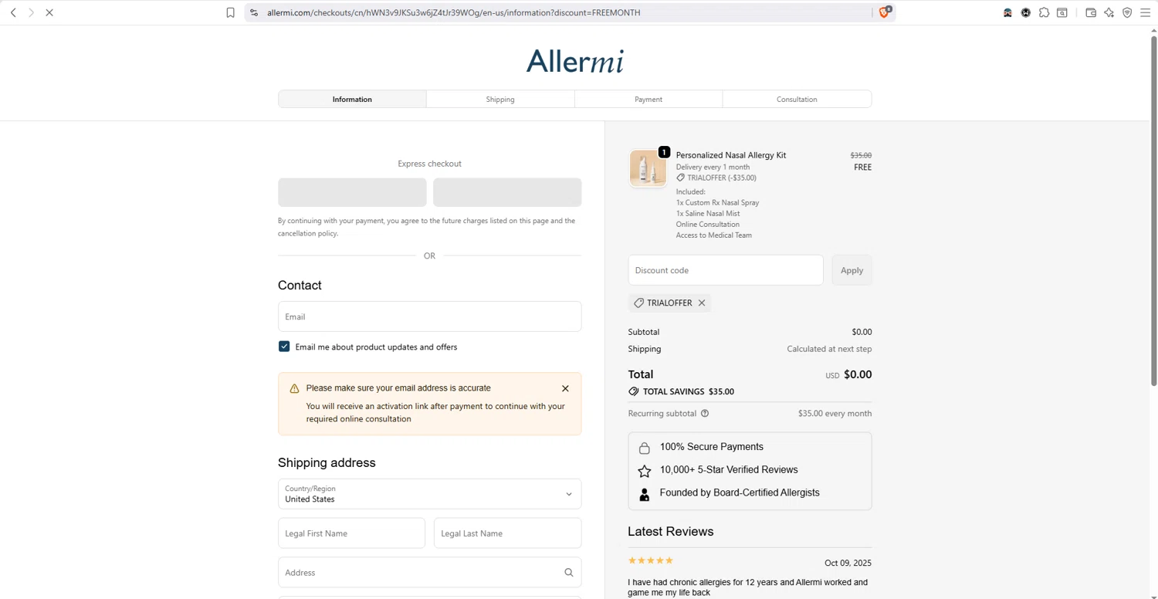This screenshot has width=1158, height=599.
Task: Open the Country/Region dropdown
Action: pos(429,494)
